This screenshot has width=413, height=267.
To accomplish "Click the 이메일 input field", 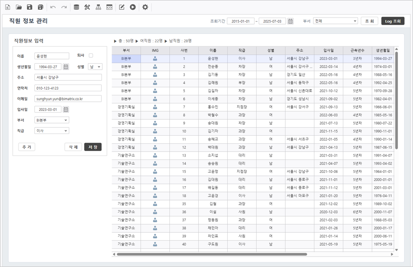I will click(68, 99).
